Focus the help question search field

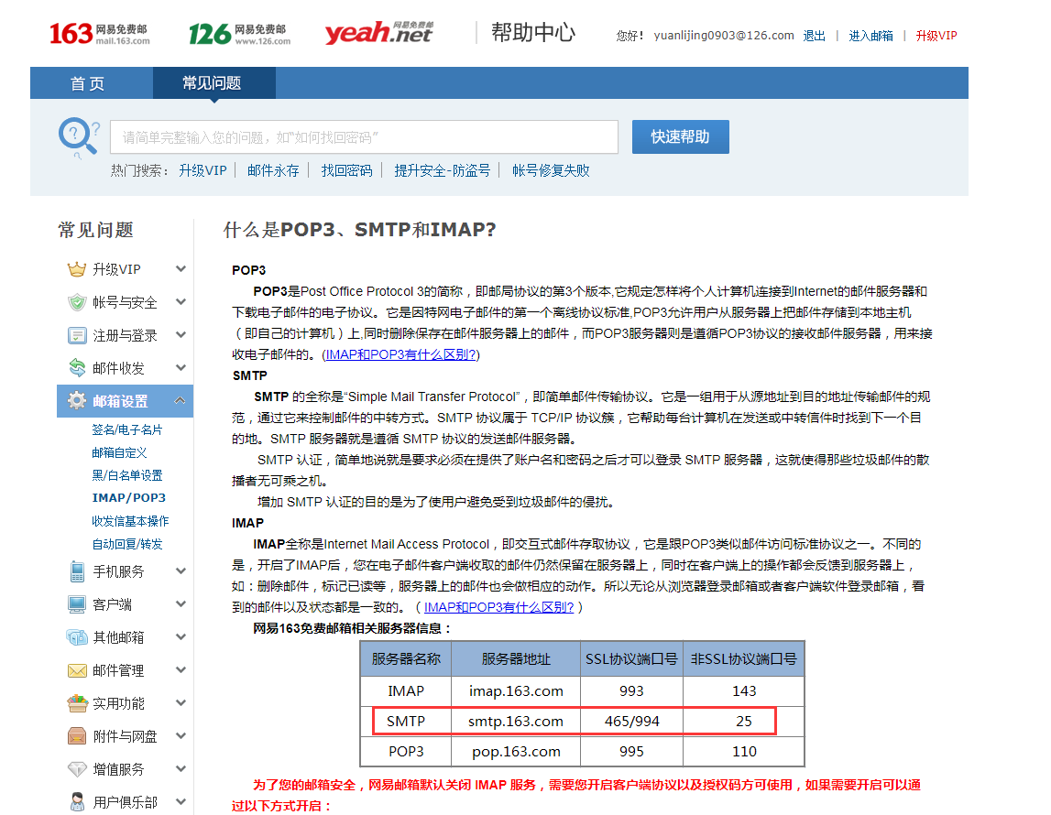(x=364, y=137)
